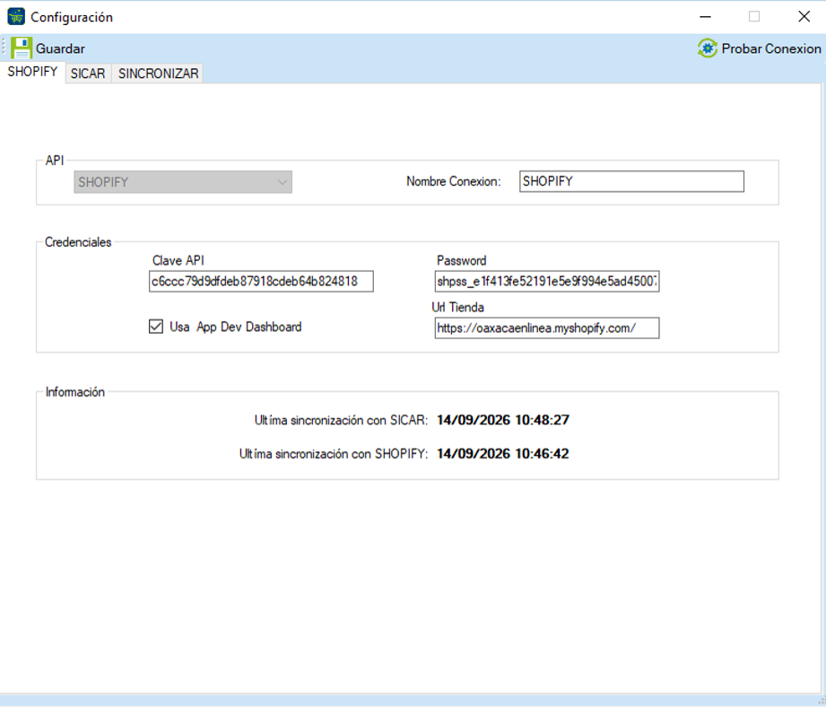Image resolution: width=826 pixels, height=707 pixels.
Task: Open the SHOPIFY tab
Action: [32, 72]
